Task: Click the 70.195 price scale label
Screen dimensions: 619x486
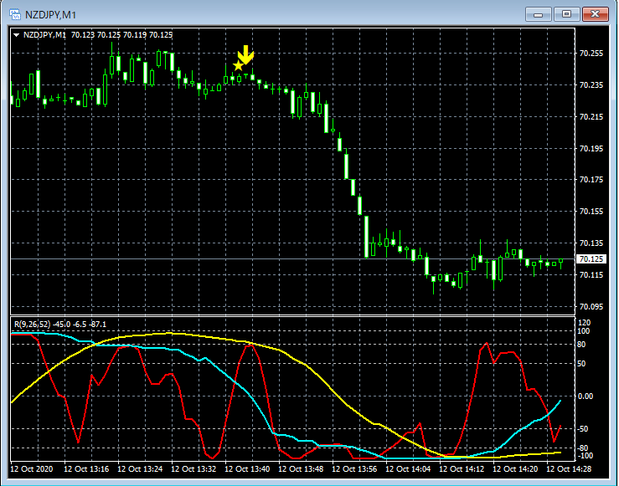Action: click(x=591, y=149)
